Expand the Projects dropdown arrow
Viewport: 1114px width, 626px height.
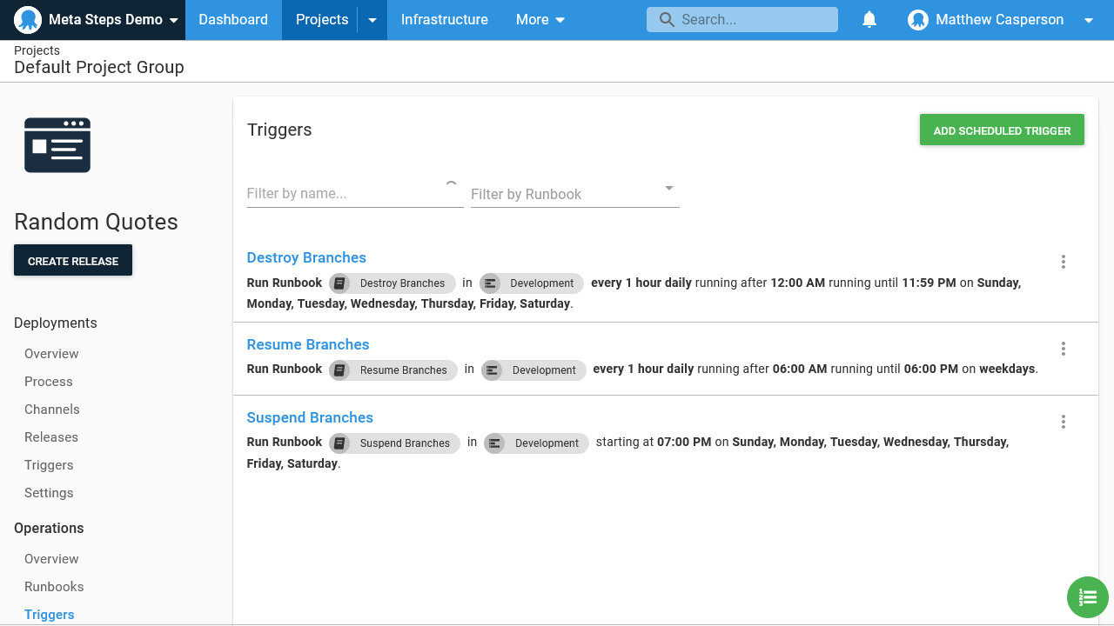pyautogui.click(x=372, y=20)
